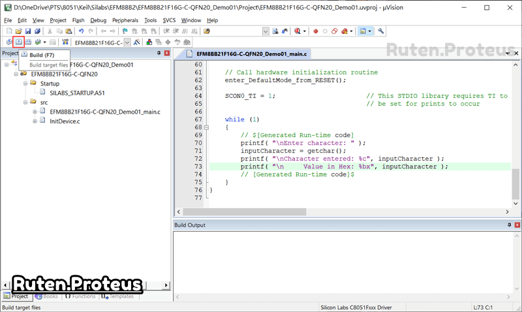Toggle the Project window view button
The width and height of the screenshot is (522, 312).
coord(363,31)
